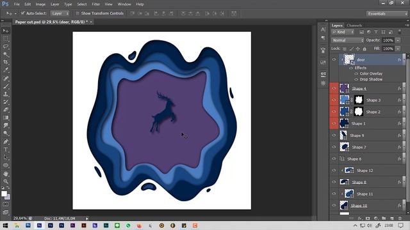Open the File menu
The width and height of the screenshot is (410, 230).
[x=17, y=4]
